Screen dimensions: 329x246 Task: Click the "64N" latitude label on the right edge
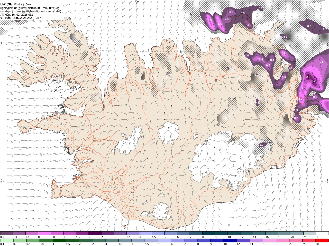(328, 181)
